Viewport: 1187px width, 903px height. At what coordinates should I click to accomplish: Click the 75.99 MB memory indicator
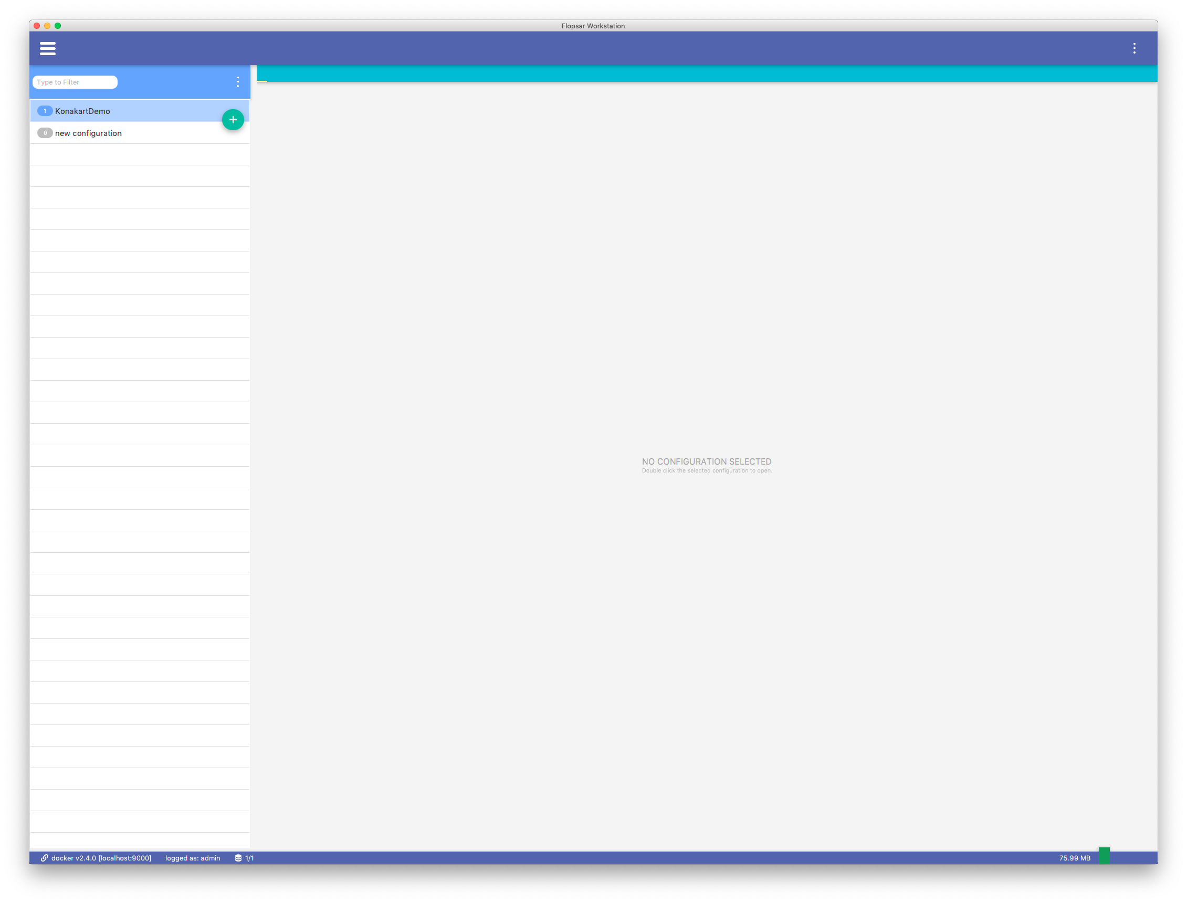coord(1074,857)
